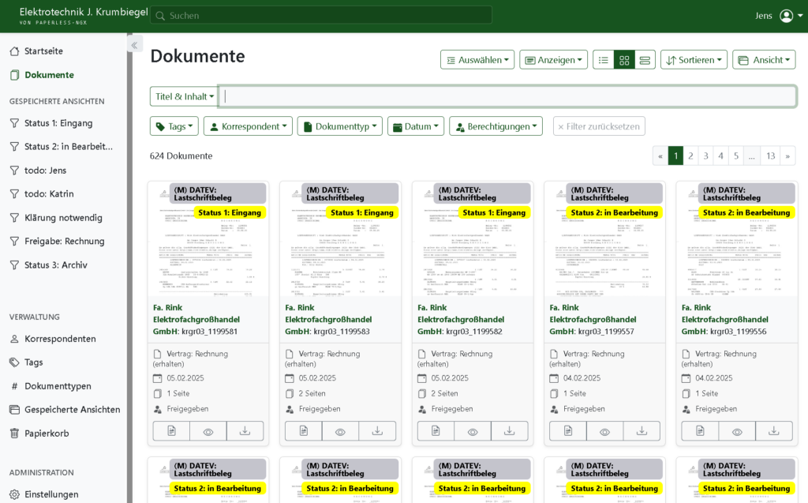Go to Korrespondenten in sidebar
The width and height of the screenshot is (808, 503).
60,339
